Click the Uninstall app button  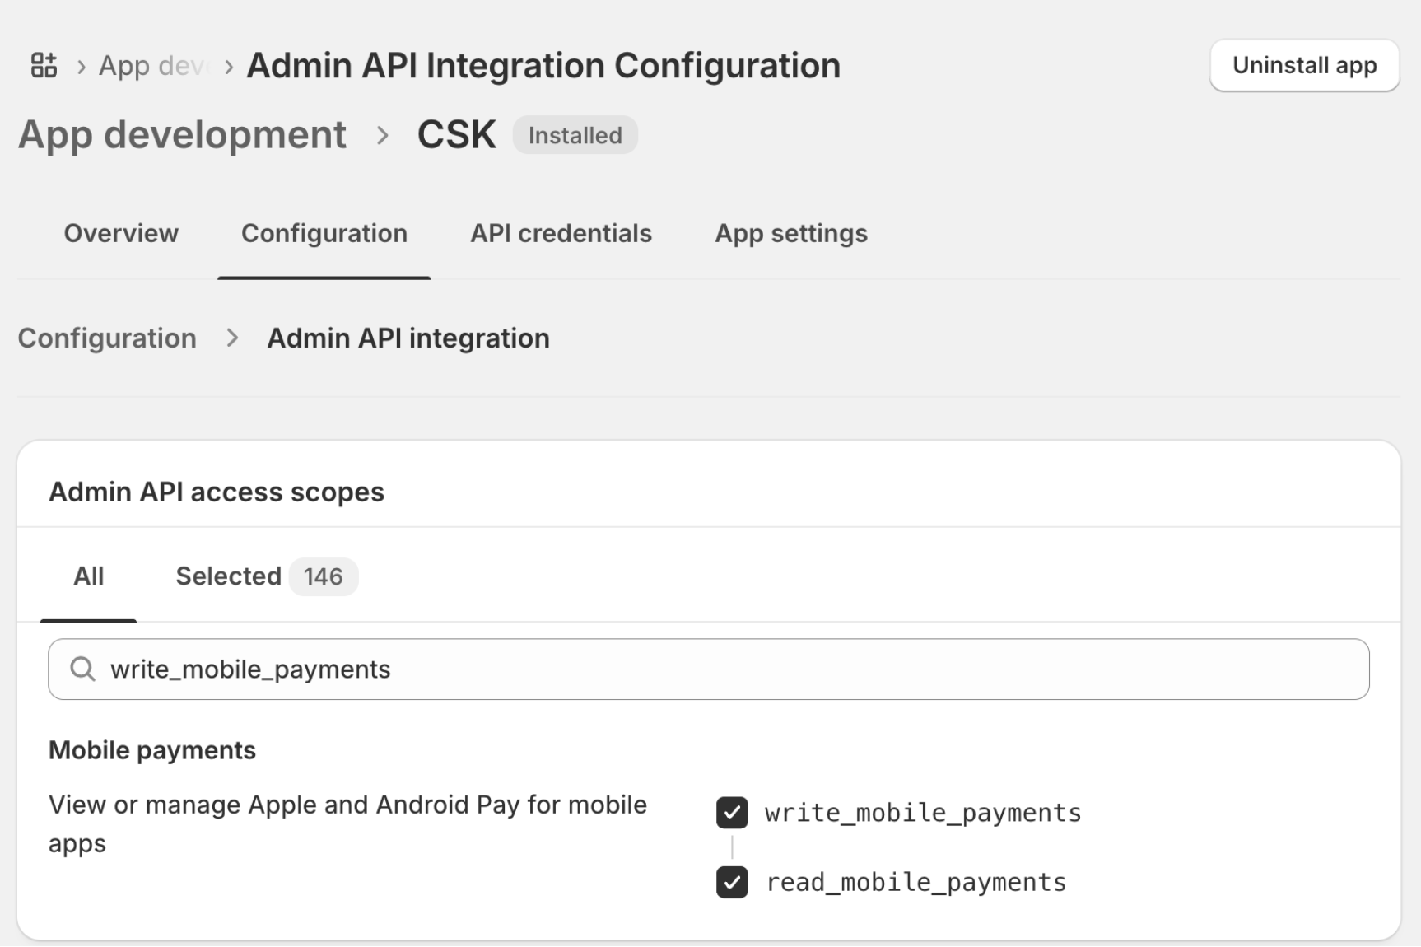[x=1303, y=65]
